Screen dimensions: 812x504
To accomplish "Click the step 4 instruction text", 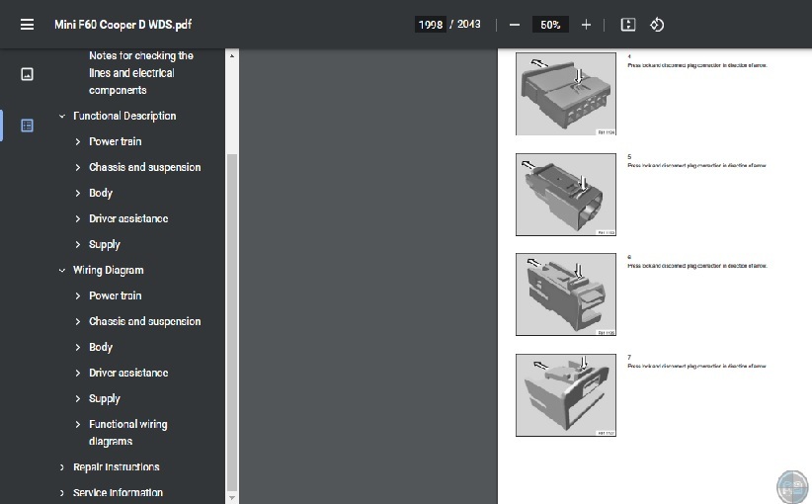I will coord(697,65).
